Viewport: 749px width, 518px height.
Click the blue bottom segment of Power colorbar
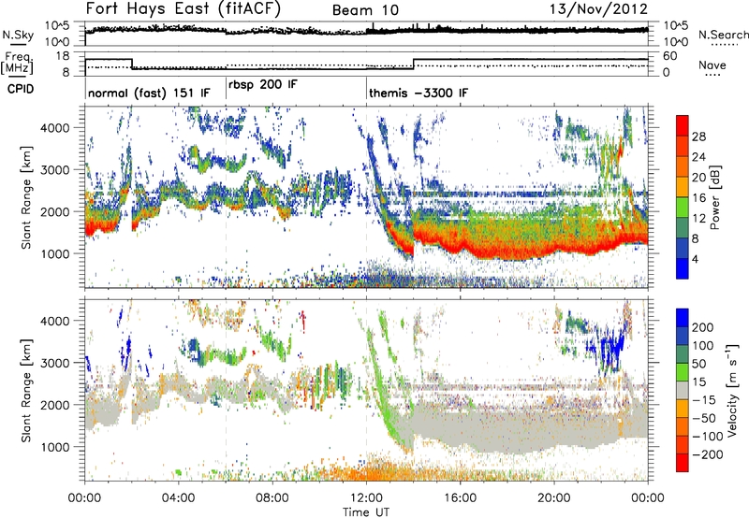683,268
